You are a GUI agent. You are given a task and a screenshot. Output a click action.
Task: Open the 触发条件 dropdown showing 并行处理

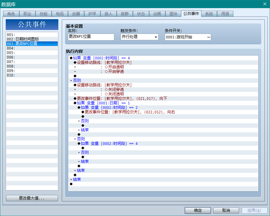pyautogui.click(x=139, y=37)
